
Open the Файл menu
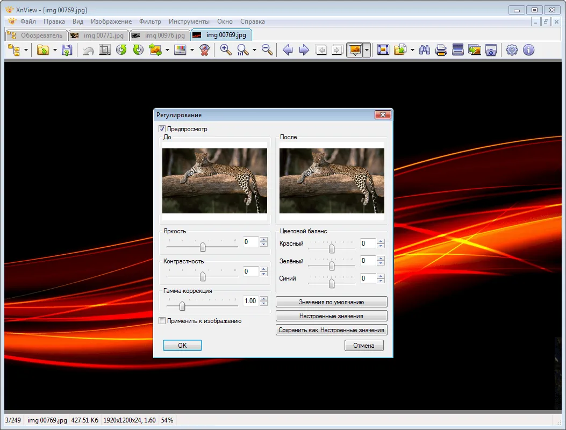[28, 21]
